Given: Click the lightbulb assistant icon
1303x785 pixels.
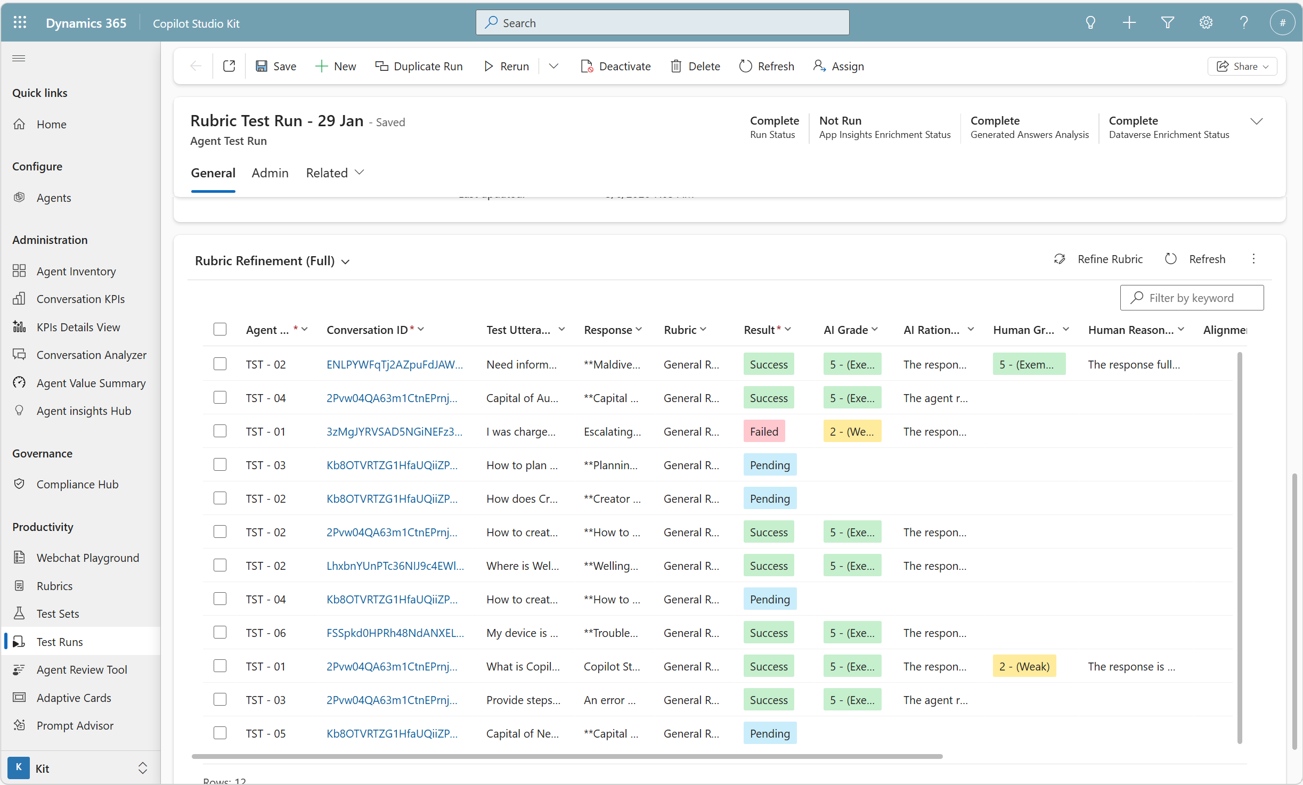Looking at the screenshot, I should point(1090,23).
